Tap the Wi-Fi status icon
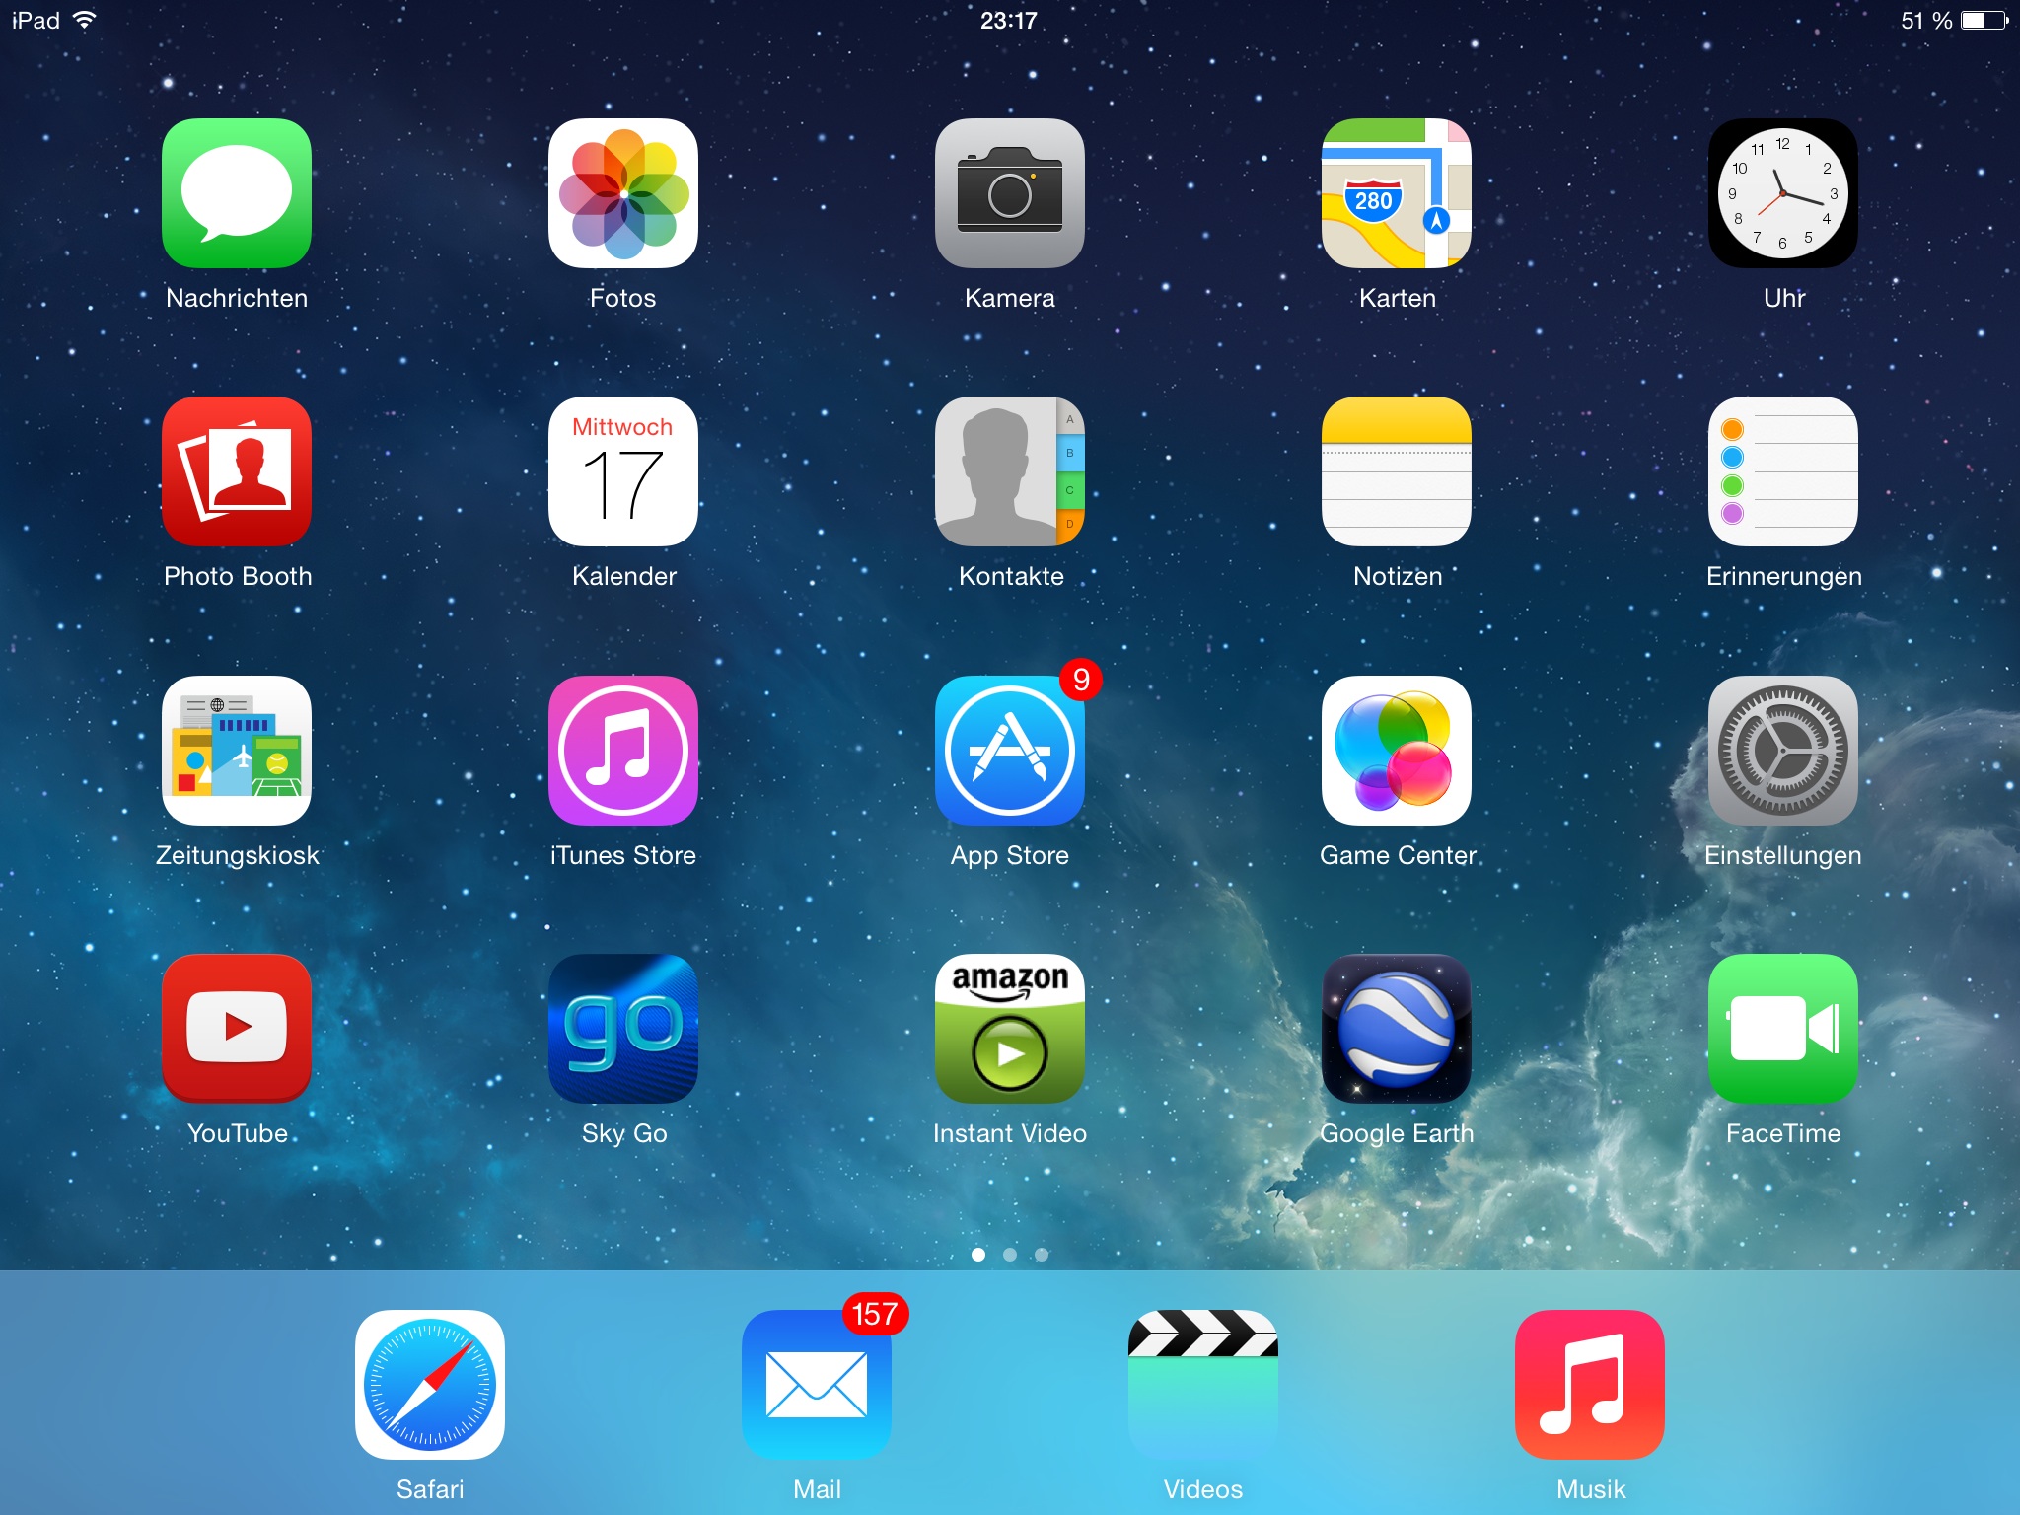Screen dimensions: 2020x1515 pos(85,20)
